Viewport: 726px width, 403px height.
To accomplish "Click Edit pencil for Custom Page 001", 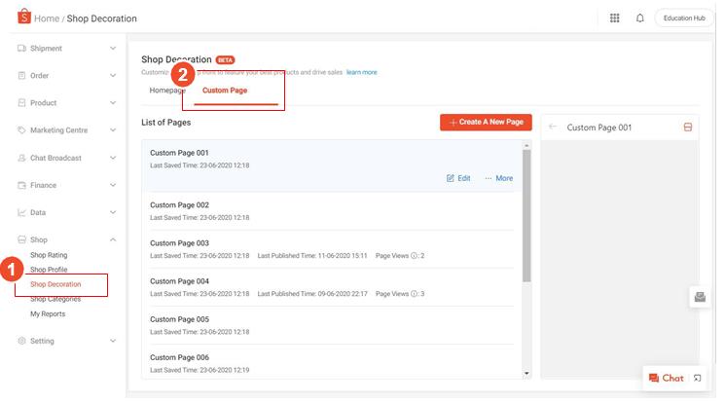I will (x=458, y=178).
